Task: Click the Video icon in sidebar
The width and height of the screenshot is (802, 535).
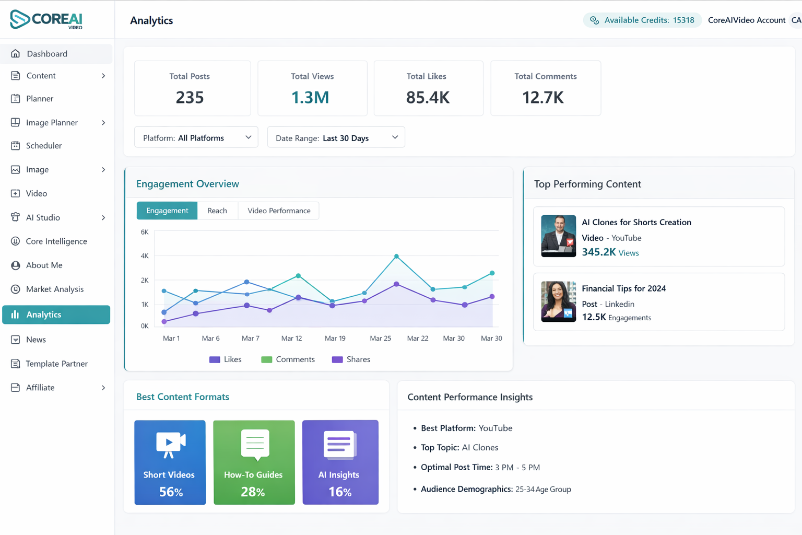Action: click(16, 193)
